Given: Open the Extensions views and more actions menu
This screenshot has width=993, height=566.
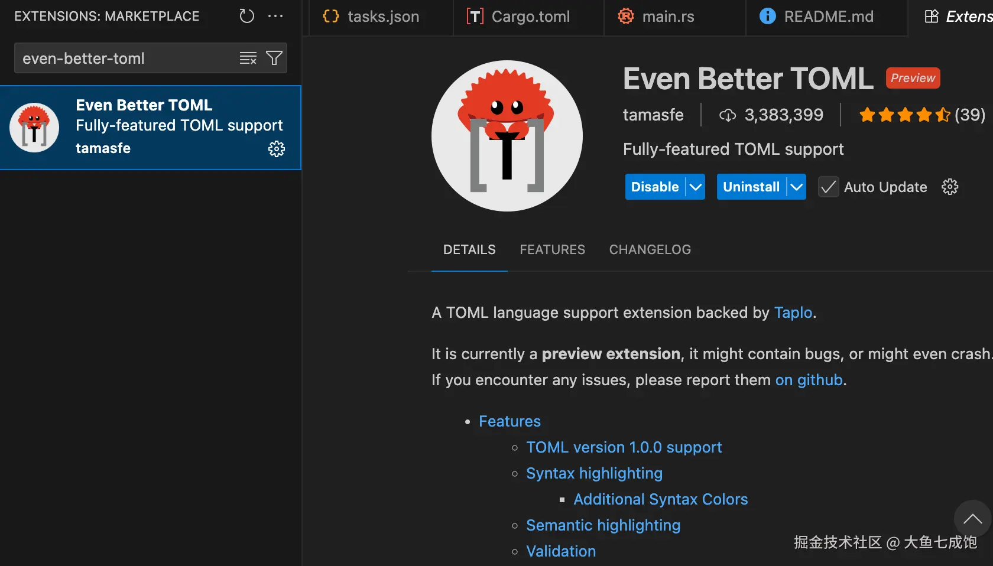Looking at the screenshot, I should coord(275,16).
